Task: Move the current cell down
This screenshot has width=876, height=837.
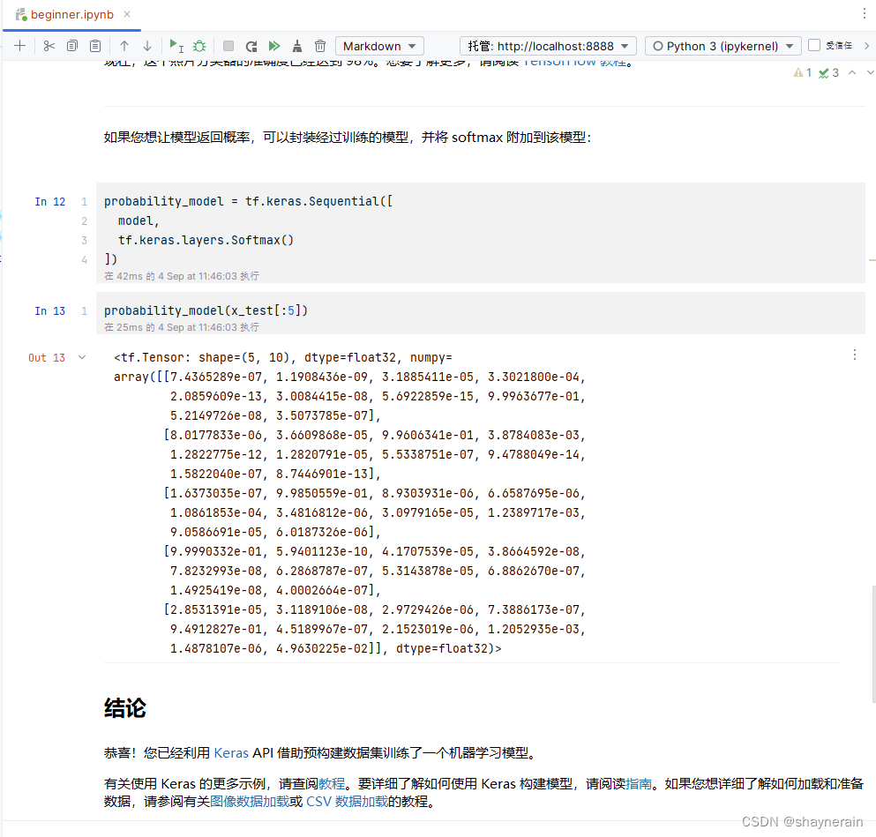Action: [146, 46]
